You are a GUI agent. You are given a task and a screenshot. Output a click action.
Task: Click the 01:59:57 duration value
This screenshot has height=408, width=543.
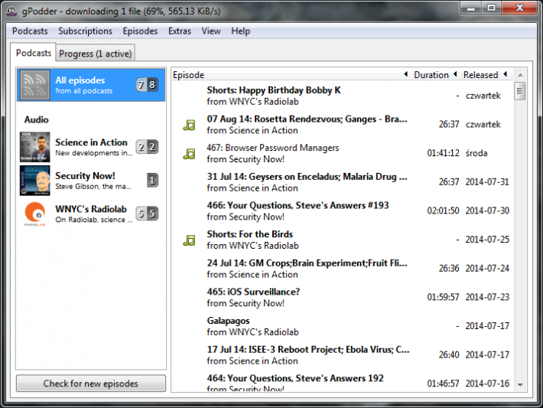coord(443,297)
